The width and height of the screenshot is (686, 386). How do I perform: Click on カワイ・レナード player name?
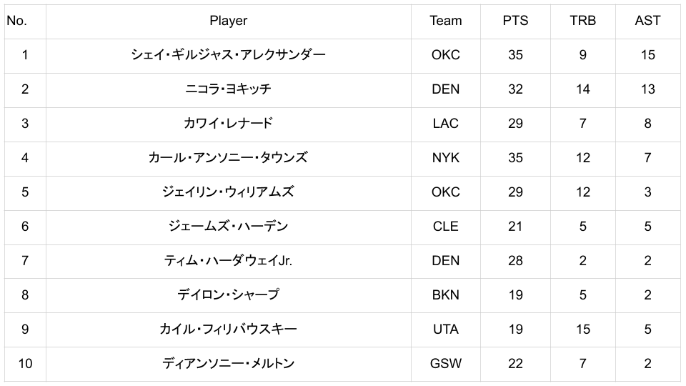228,124
